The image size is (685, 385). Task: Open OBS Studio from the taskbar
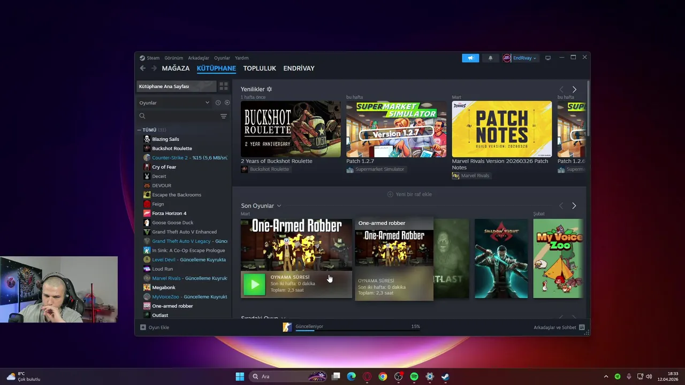pos(398,376)
